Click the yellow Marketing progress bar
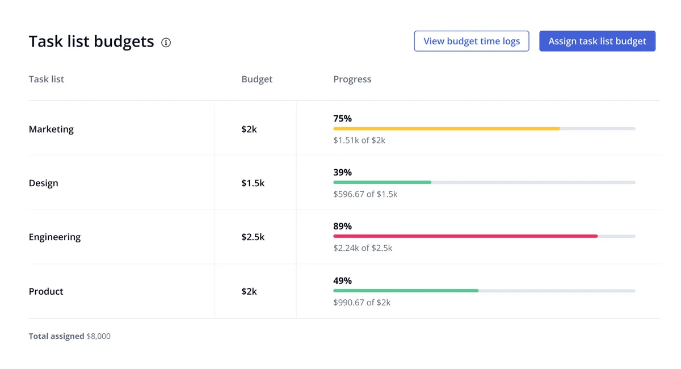Viewport: 681px width, 369px height. 447,129
